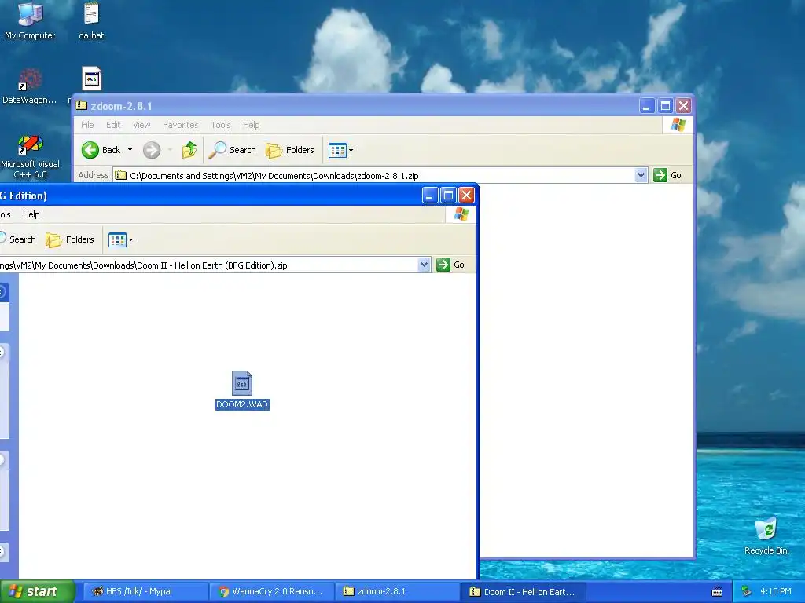Click the Start button
805x603 pixels.
pos(38,592)
